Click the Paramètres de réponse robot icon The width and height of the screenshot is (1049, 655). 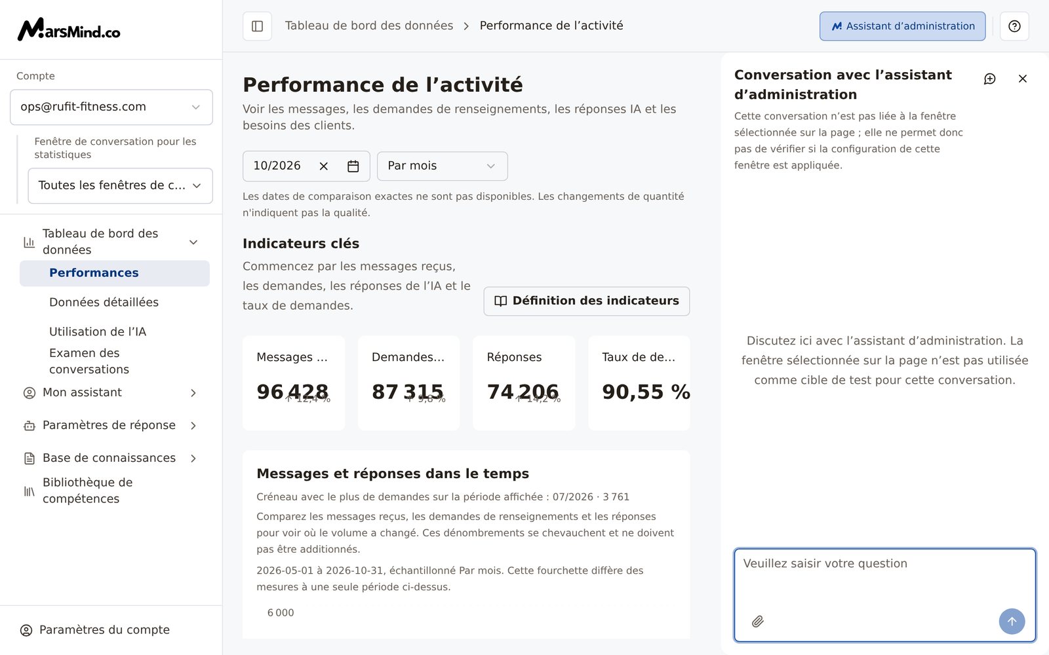29,426
